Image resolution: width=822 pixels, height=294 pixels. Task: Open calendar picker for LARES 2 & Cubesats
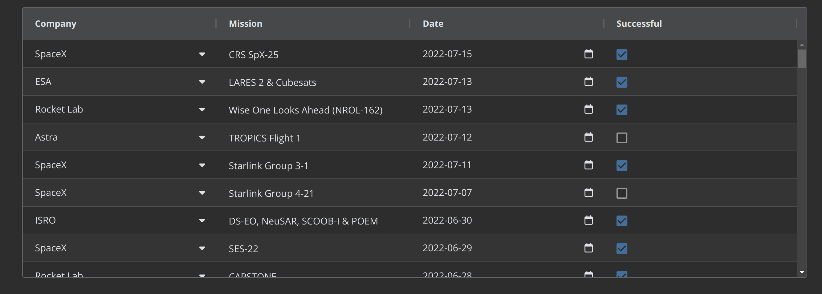588,81
